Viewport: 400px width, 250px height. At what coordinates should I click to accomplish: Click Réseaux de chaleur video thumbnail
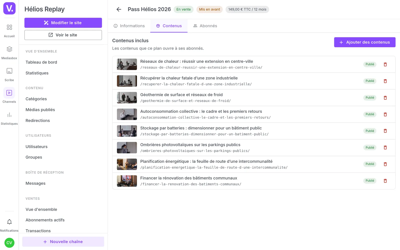click(x=127, y=64)
